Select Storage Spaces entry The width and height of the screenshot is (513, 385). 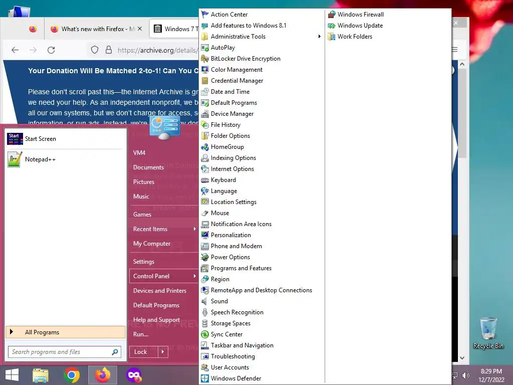(x=230, y=323)
